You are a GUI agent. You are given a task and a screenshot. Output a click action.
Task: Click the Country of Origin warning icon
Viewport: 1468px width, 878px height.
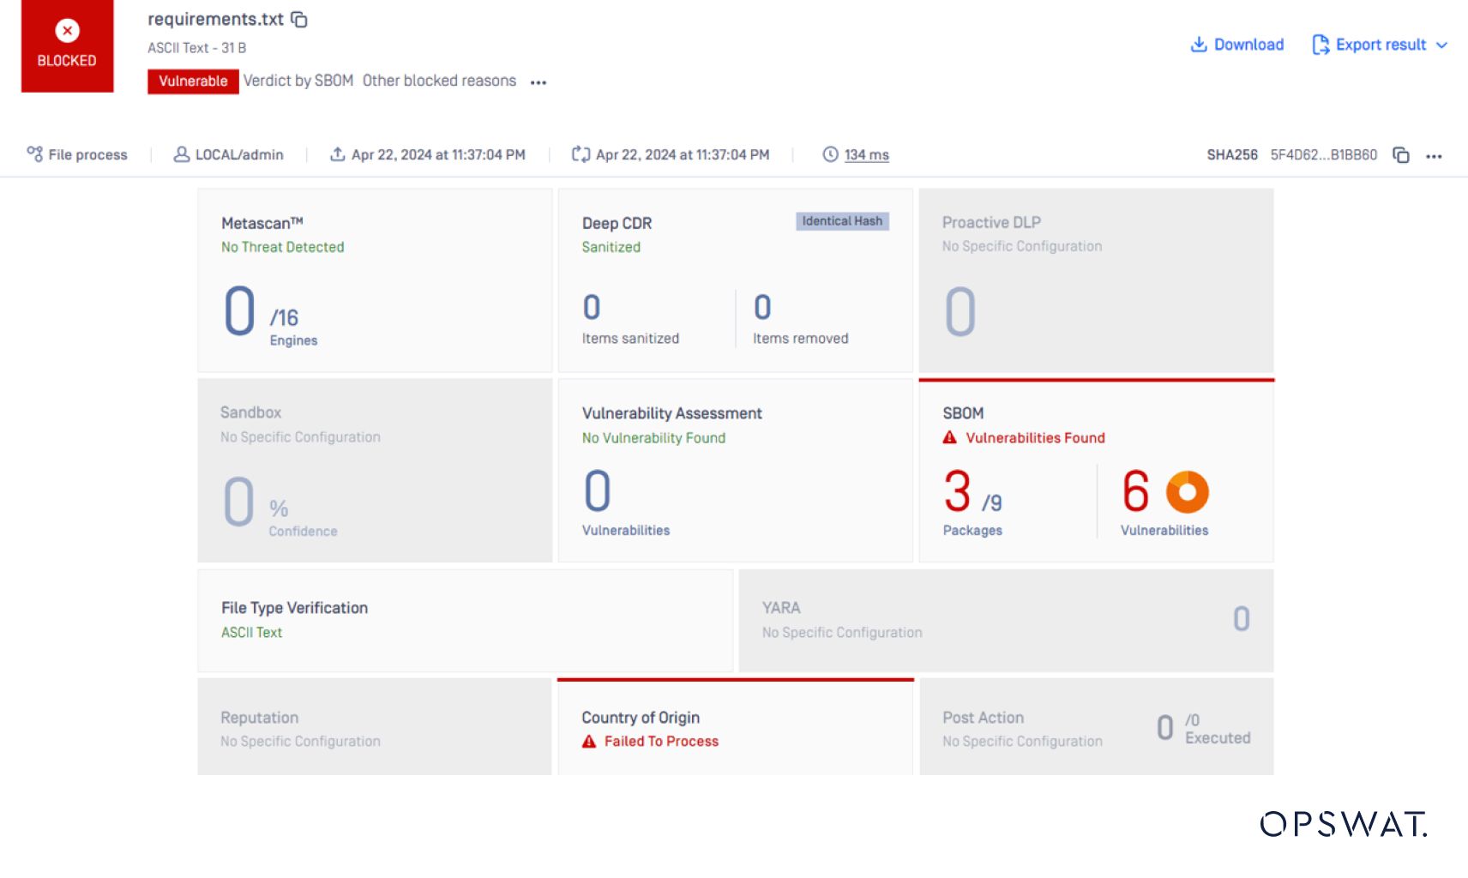(x=589, y=742)
